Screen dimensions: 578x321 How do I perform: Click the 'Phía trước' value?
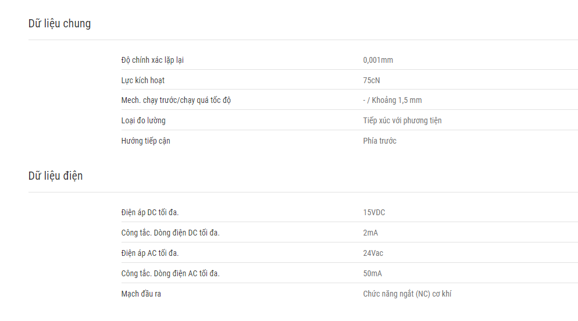[x=380, y=141]
